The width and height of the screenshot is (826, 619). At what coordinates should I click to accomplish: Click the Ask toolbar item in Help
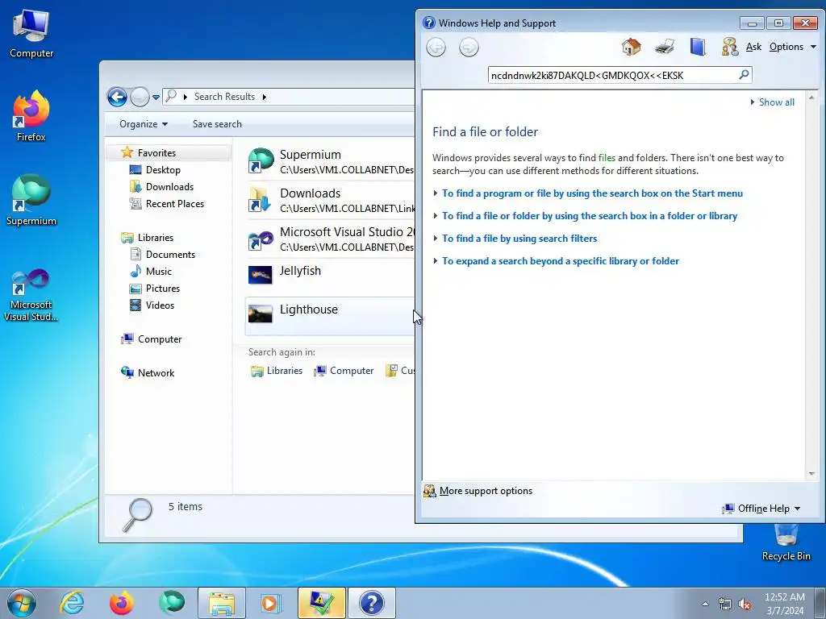(x=753, y=47)
